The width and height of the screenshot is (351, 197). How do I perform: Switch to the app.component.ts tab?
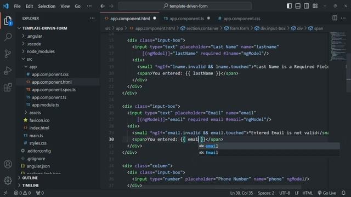(x=186, y=19)
